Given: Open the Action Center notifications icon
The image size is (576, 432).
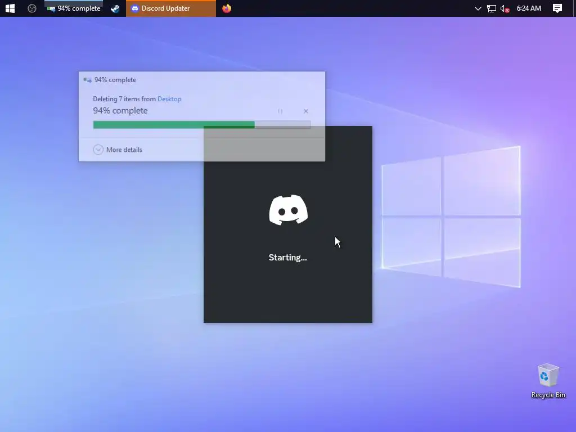Looking at the screenshot, I should point(557,8).
